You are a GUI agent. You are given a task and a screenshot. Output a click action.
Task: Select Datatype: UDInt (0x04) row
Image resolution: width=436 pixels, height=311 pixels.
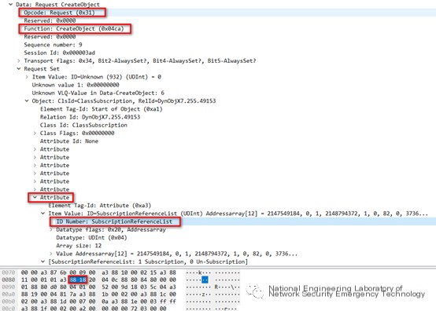tap(91, 238)
